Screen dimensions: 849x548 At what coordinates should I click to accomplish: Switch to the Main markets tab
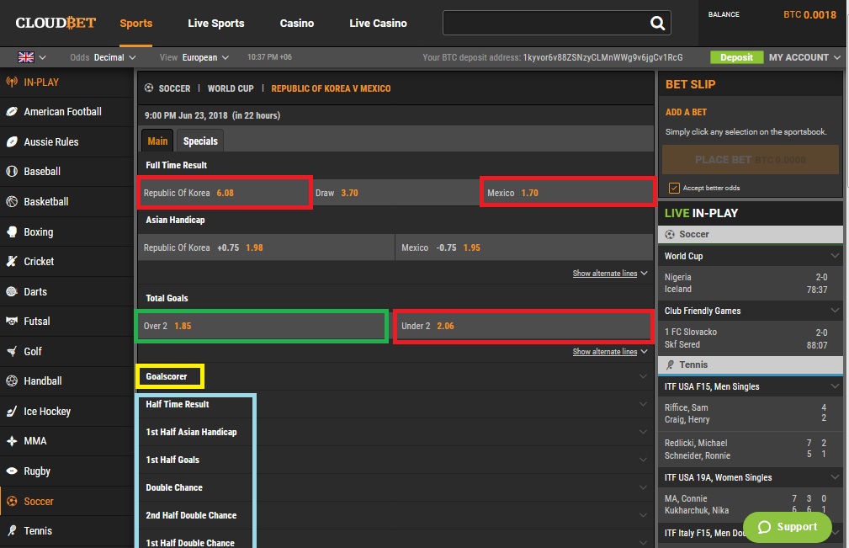[157, 141]
